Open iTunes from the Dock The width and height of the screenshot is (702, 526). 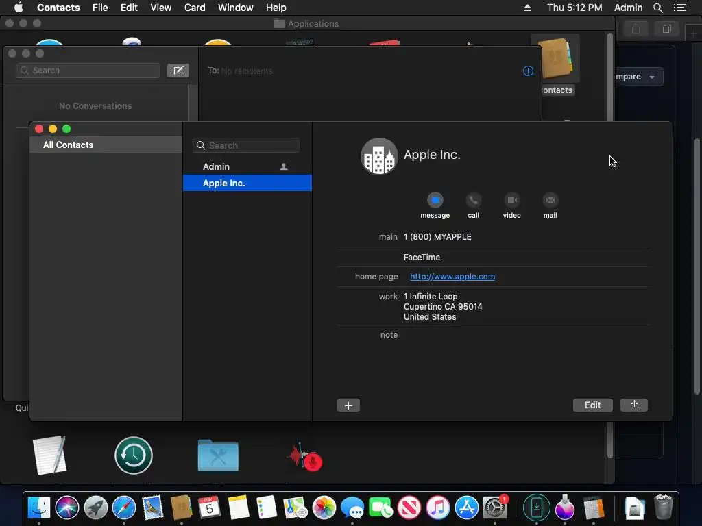click(438, 508)
